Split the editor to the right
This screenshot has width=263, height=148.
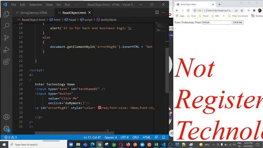[157, 12]
